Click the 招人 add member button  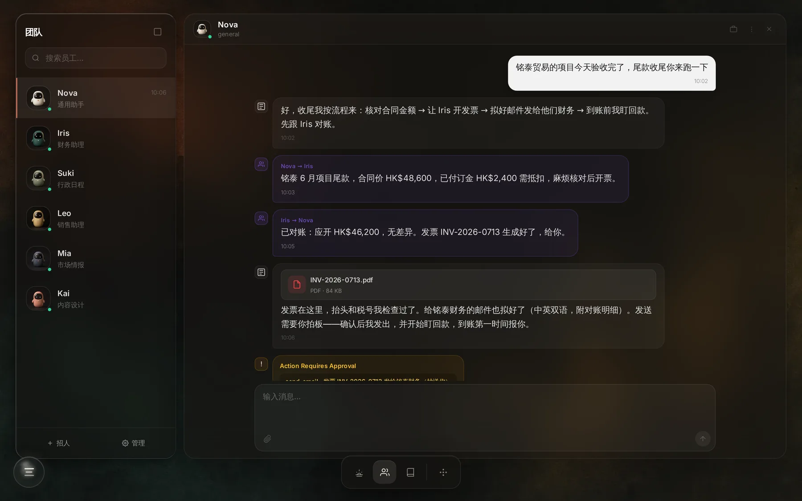tap(59, 443)
